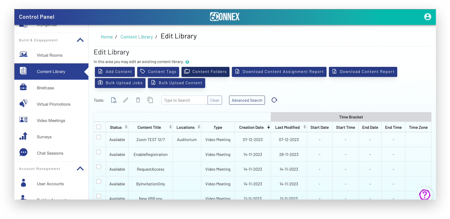450x219 pixels.
Task: Sort table by Locations column
Action: click(x=199, y=127)
